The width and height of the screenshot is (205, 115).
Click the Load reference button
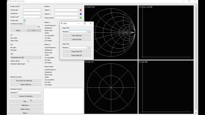click(x=77, y=35)
